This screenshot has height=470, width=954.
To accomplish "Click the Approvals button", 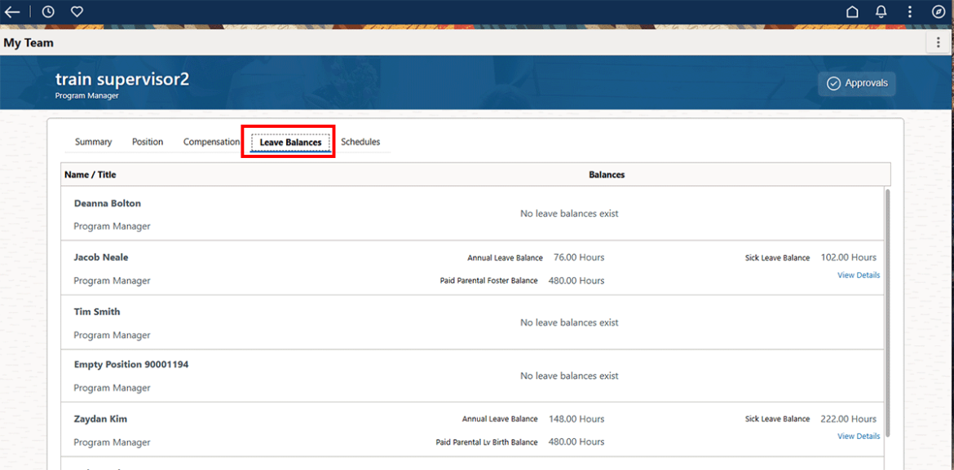I will tap(856, 83).
